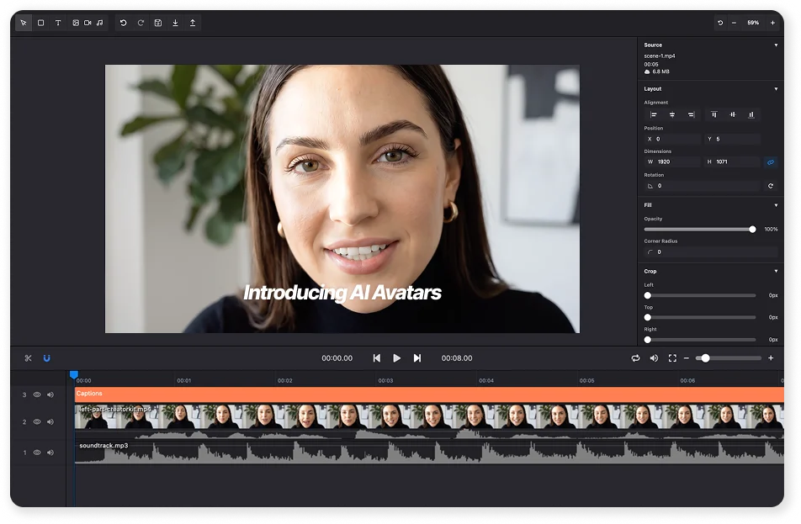
Task: Select the video recording tool
Action: pyautogui.click(x=88, y=23)
